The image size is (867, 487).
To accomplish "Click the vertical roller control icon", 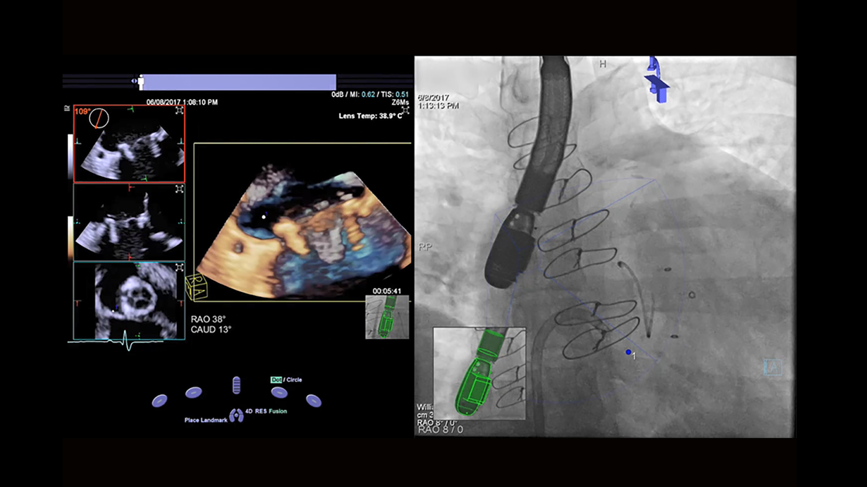I will point(236,384).
